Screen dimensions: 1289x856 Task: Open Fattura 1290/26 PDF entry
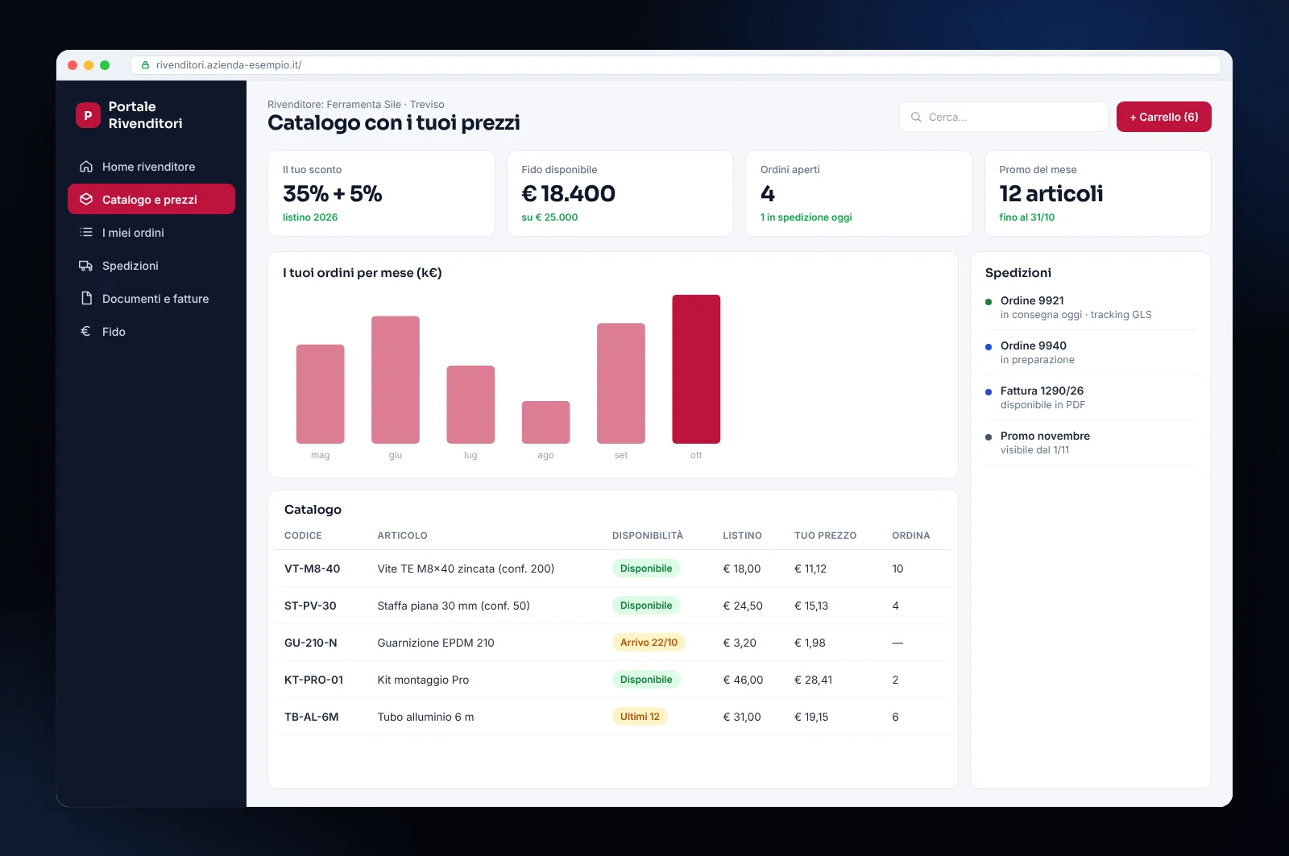(x=1091, y=398)
